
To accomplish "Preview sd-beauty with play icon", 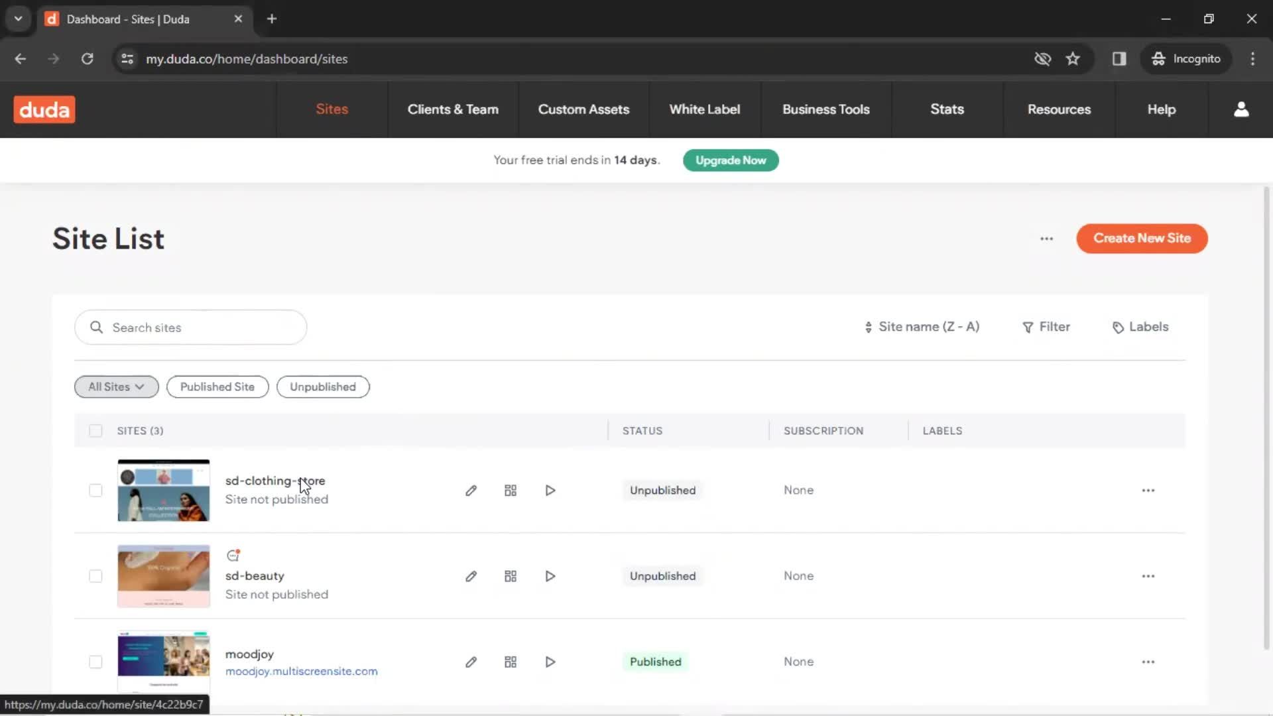I will coord(550,576).
